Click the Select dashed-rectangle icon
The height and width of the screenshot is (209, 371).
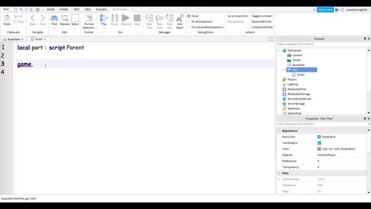[x=75, y=18]
